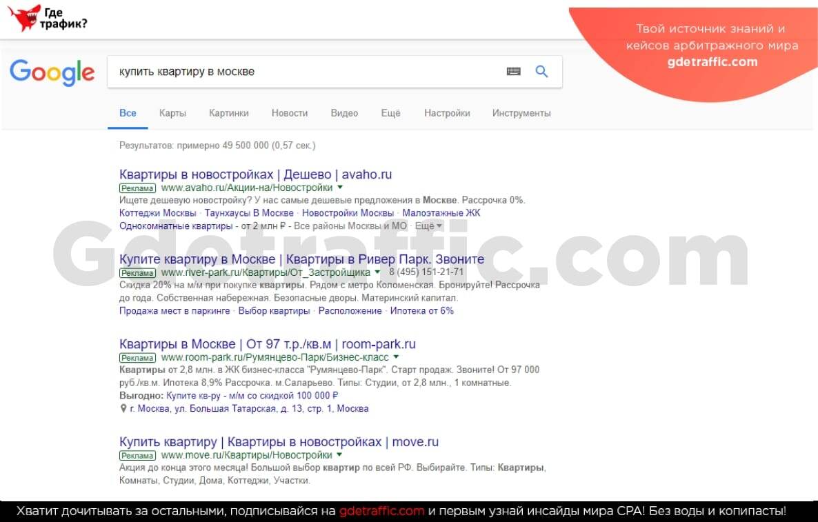Switch to the Картинки tab

228,113
